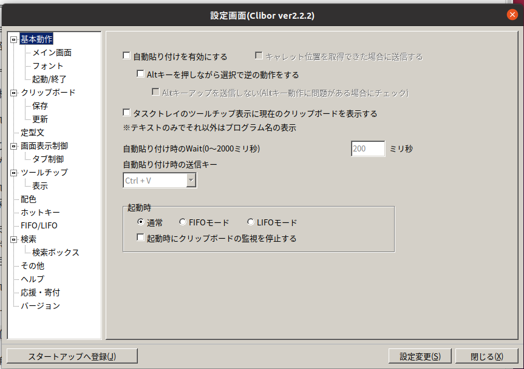Open 表示 settings page
Image resolution: width=524 pixels, height=369 pixels.
tap(40, 186)
